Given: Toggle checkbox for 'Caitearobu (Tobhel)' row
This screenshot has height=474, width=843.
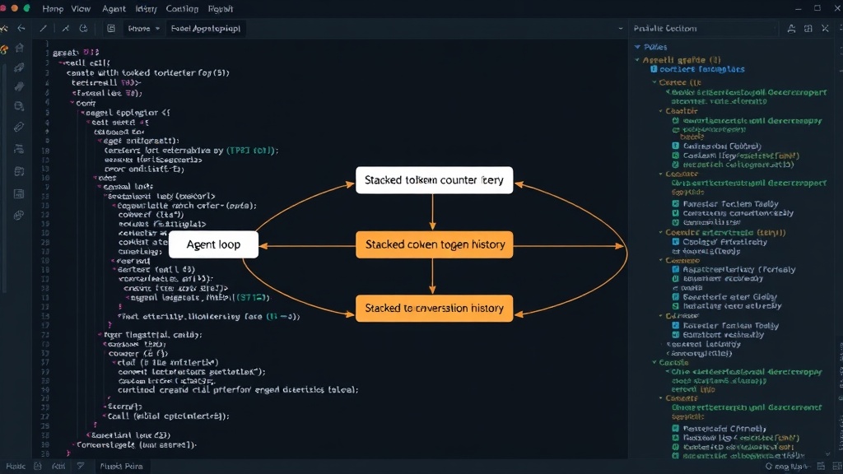Looking at the screenshot, I should pos(676,146).
